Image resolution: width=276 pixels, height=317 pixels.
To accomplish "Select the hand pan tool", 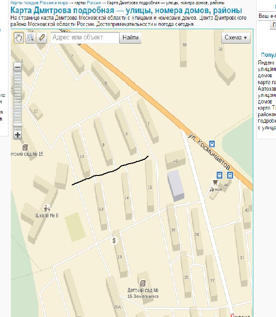I will [x=19, y=38].
